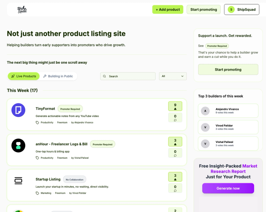Click the tag icon under anHour
Image resolution: width=266 pixels, height=212 pixels.
pyautogui.click(x=37, y=158)
